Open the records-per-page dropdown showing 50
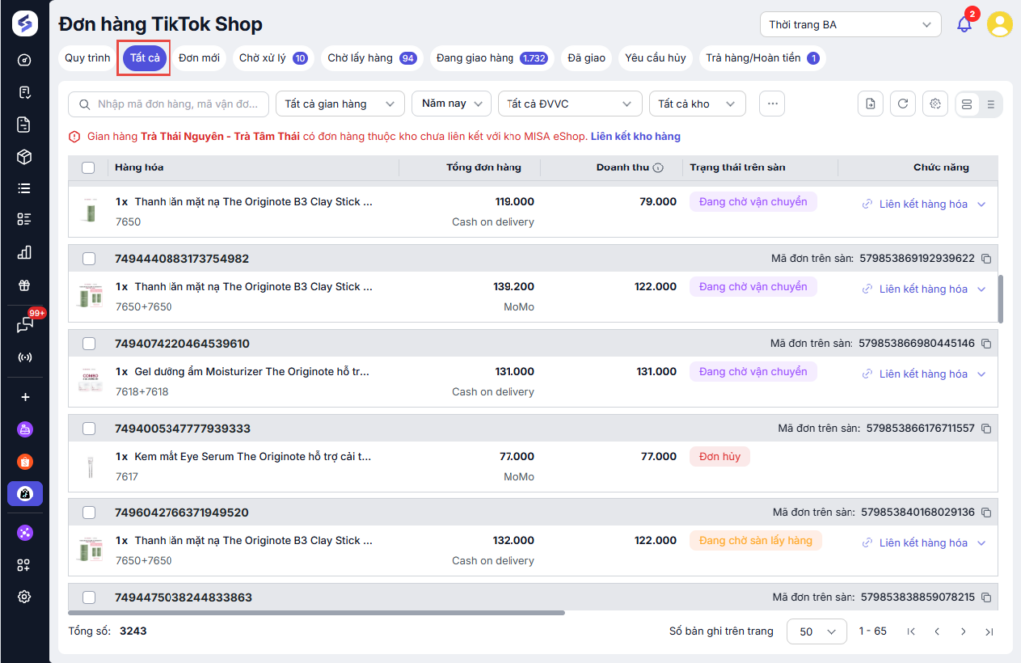 point(817,631)
